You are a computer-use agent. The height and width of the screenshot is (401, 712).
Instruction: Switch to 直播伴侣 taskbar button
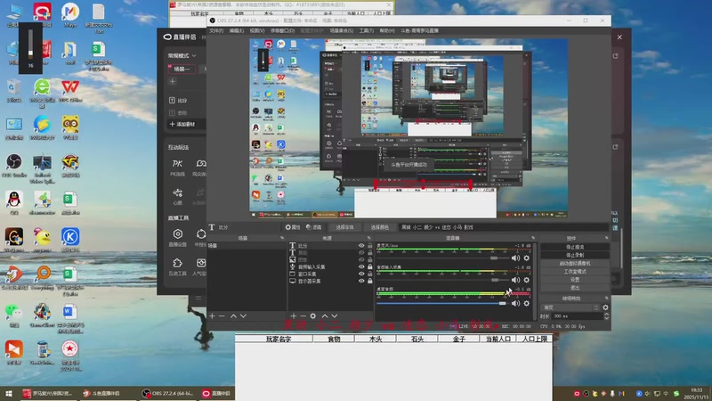click(x=216, y=393)
